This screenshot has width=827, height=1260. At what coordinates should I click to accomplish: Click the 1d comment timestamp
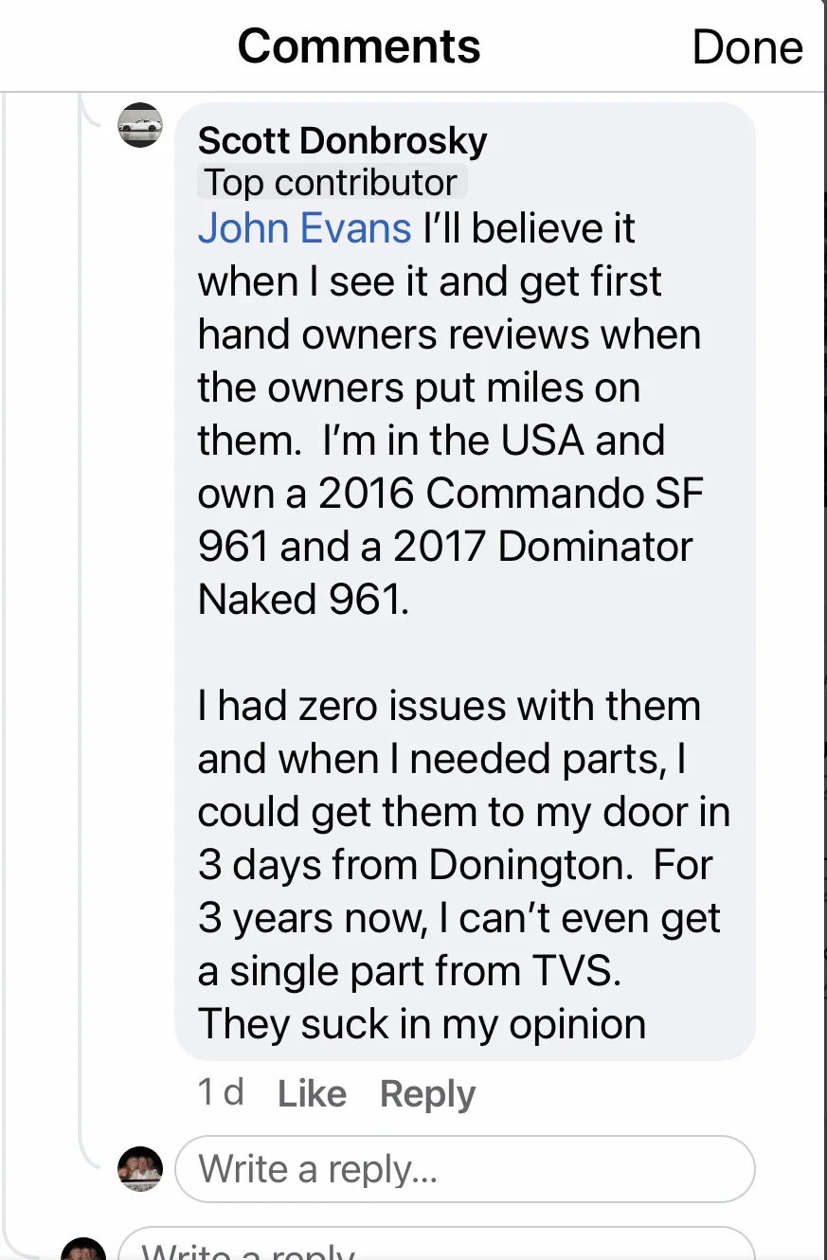pyautogui.click(x=220, y=1092)
